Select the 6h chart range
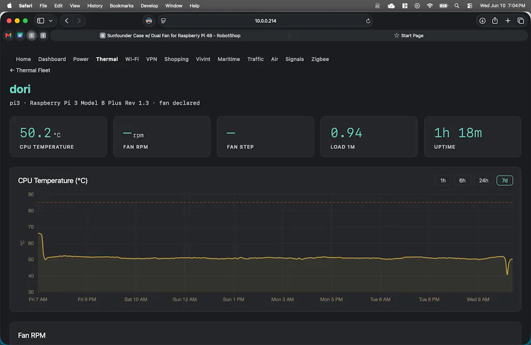The height and width of the screenshot is (345, 531). click(x=462, y=181)
